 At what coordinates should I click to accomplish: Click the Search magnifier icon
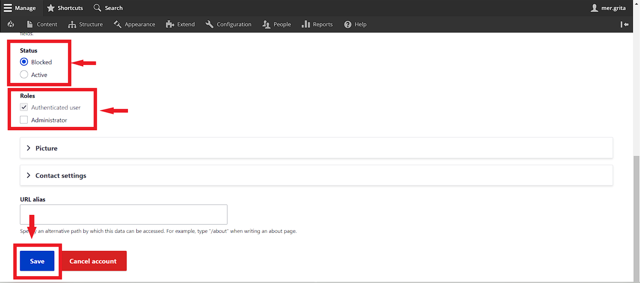(x=97, y=8)
